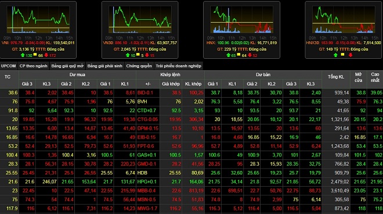Open Bảng giá quỹ mở tab

(x=67, y=66)
